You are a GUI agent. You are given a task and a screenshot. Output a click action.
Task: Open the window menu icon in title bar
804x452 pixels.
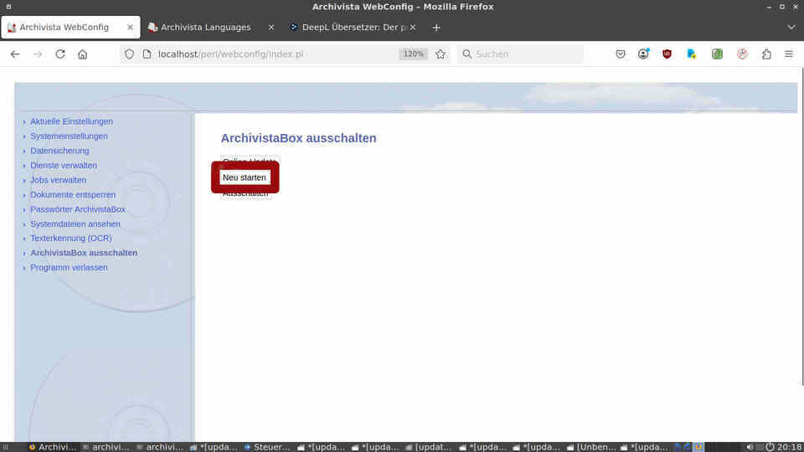point(8,7)
